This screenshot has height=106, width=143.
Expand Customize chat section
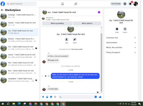pyautogui.click(x=121, y=38)
